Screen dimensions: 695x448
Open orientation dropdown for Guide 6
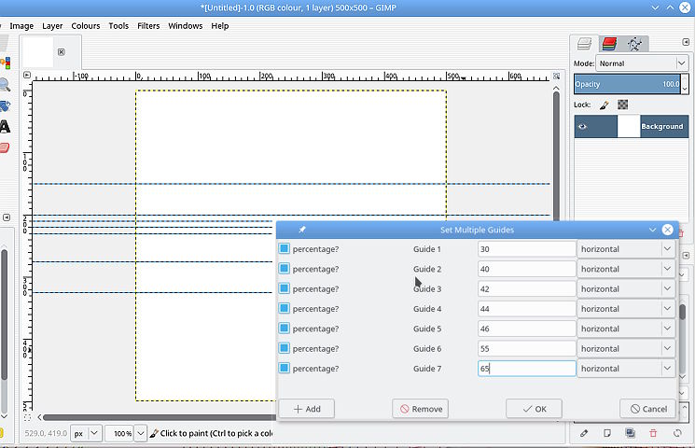(x=626, y=349)
